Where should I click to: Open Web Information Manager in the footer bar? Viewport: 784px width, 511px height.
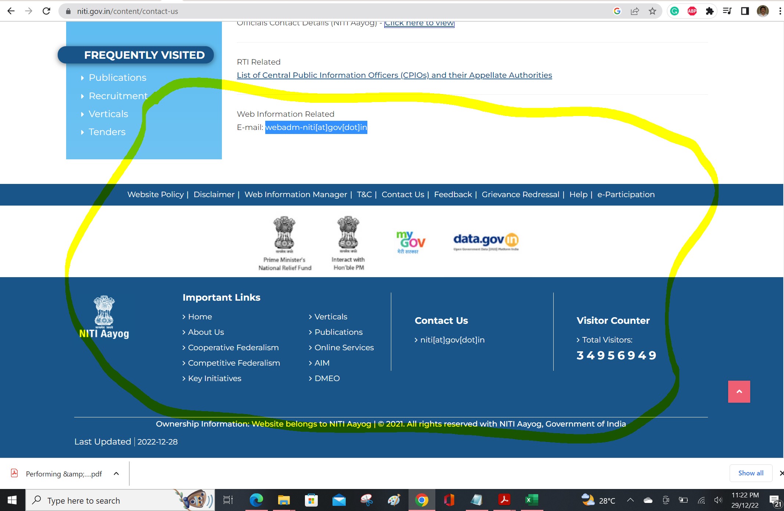click(x=296, y=195)
